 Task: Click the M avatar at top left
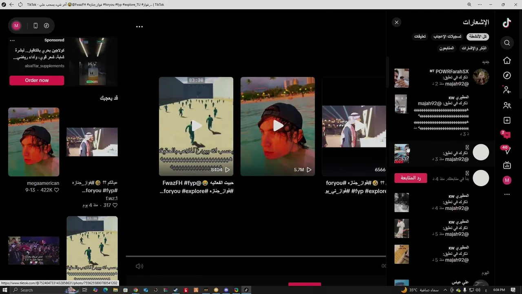click(16, 26)
